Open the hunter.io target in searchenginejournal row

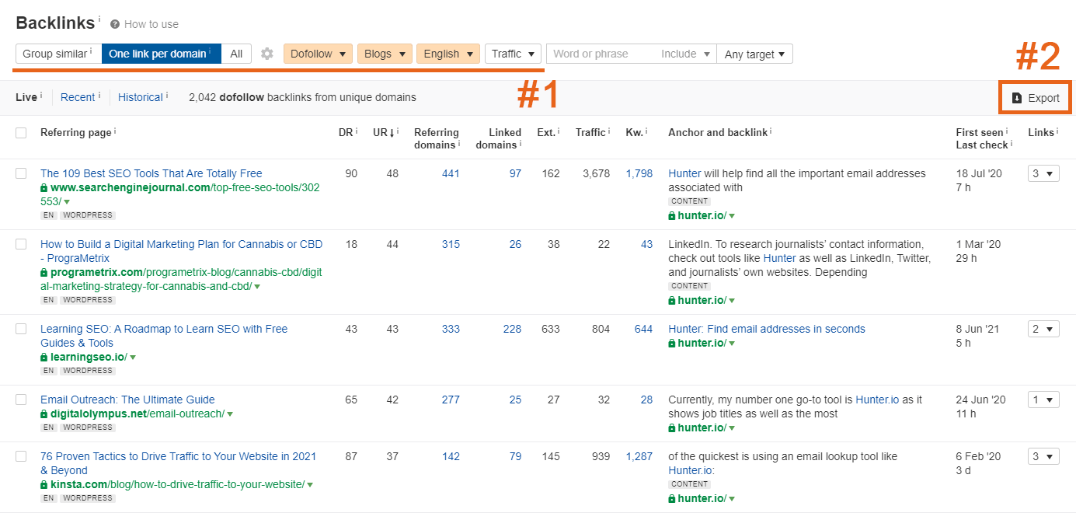tap(702, 215)
